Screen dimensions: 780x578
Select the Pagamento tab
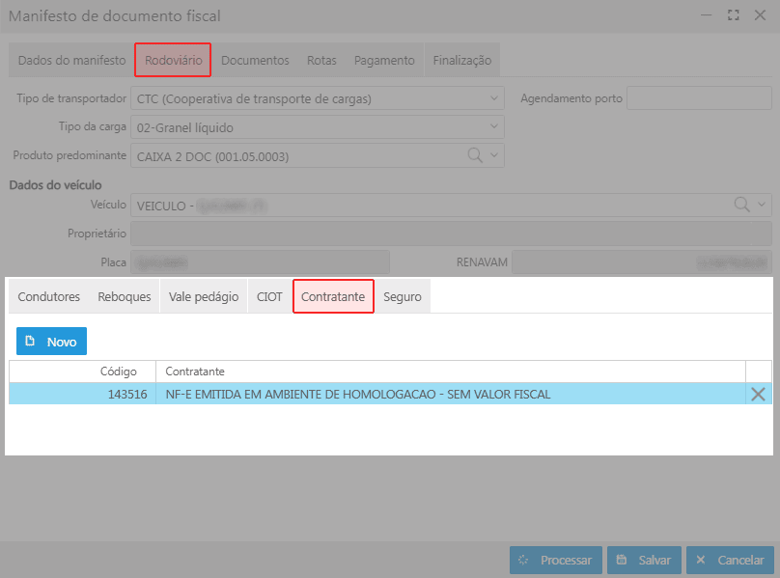click(384, 60)
